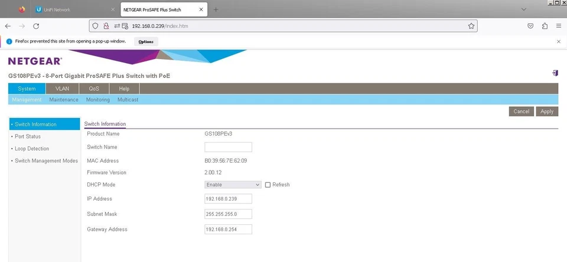Open the DHCP Mode dropdown
The height and width of the screenshot is (262, 567).
[233, 185]
